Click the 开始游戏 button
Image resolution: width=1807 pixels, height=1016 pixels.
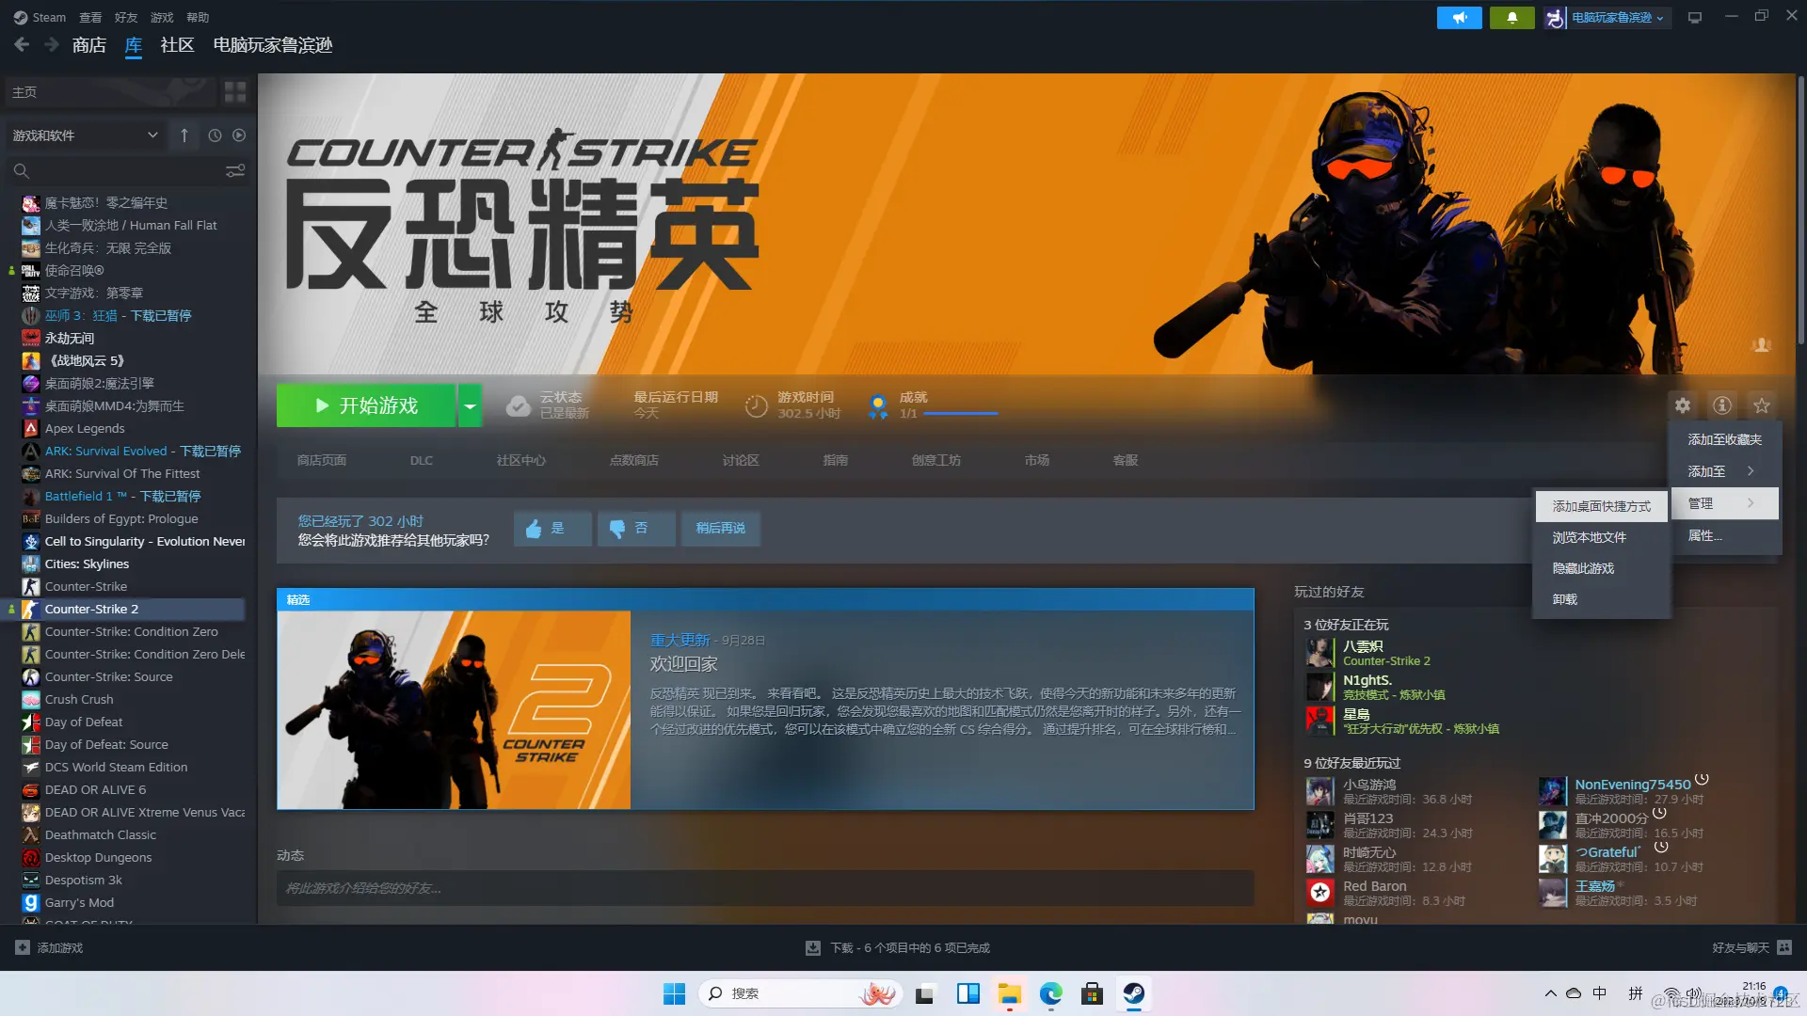pyautogui.click(x=367, y=405)
